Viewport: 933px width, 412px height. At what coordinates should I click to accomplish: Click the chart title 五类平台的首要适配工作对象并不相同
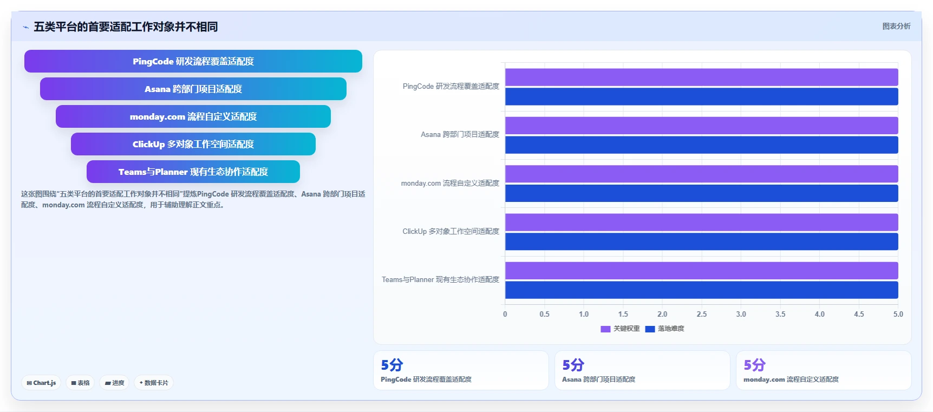point(126,27)
